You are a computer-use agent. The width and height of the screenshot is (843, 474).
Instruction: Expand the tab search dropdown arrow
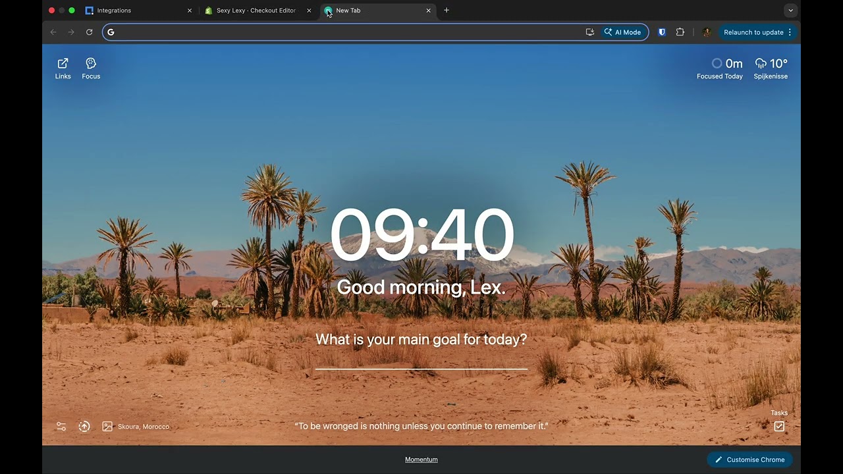[x=790, y=11]
